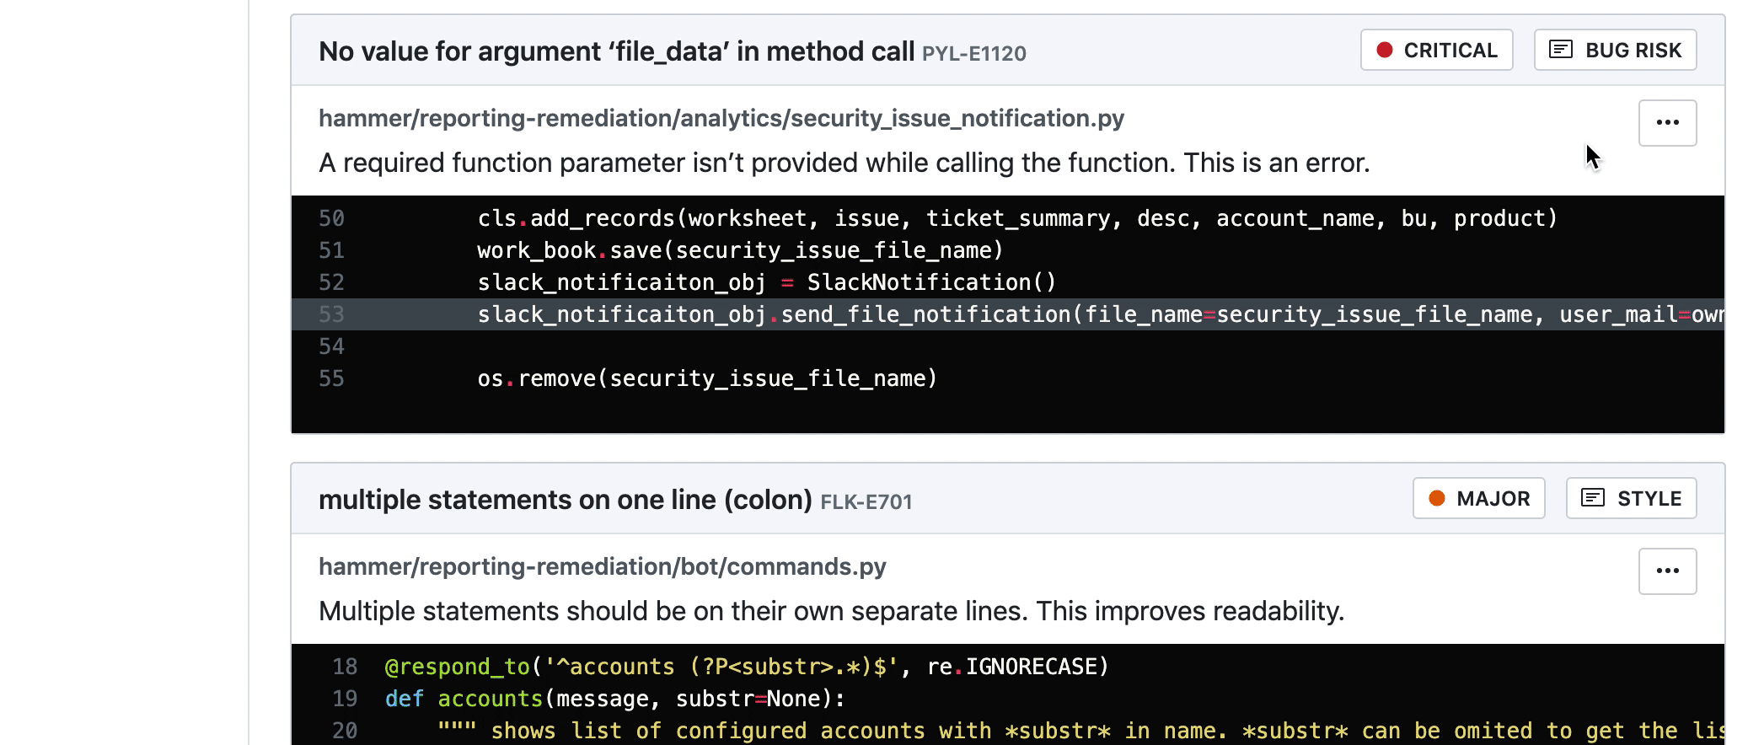
Task: Open file hammer/reporting-remediation/bot/commands.py
Action: [602, 566]
